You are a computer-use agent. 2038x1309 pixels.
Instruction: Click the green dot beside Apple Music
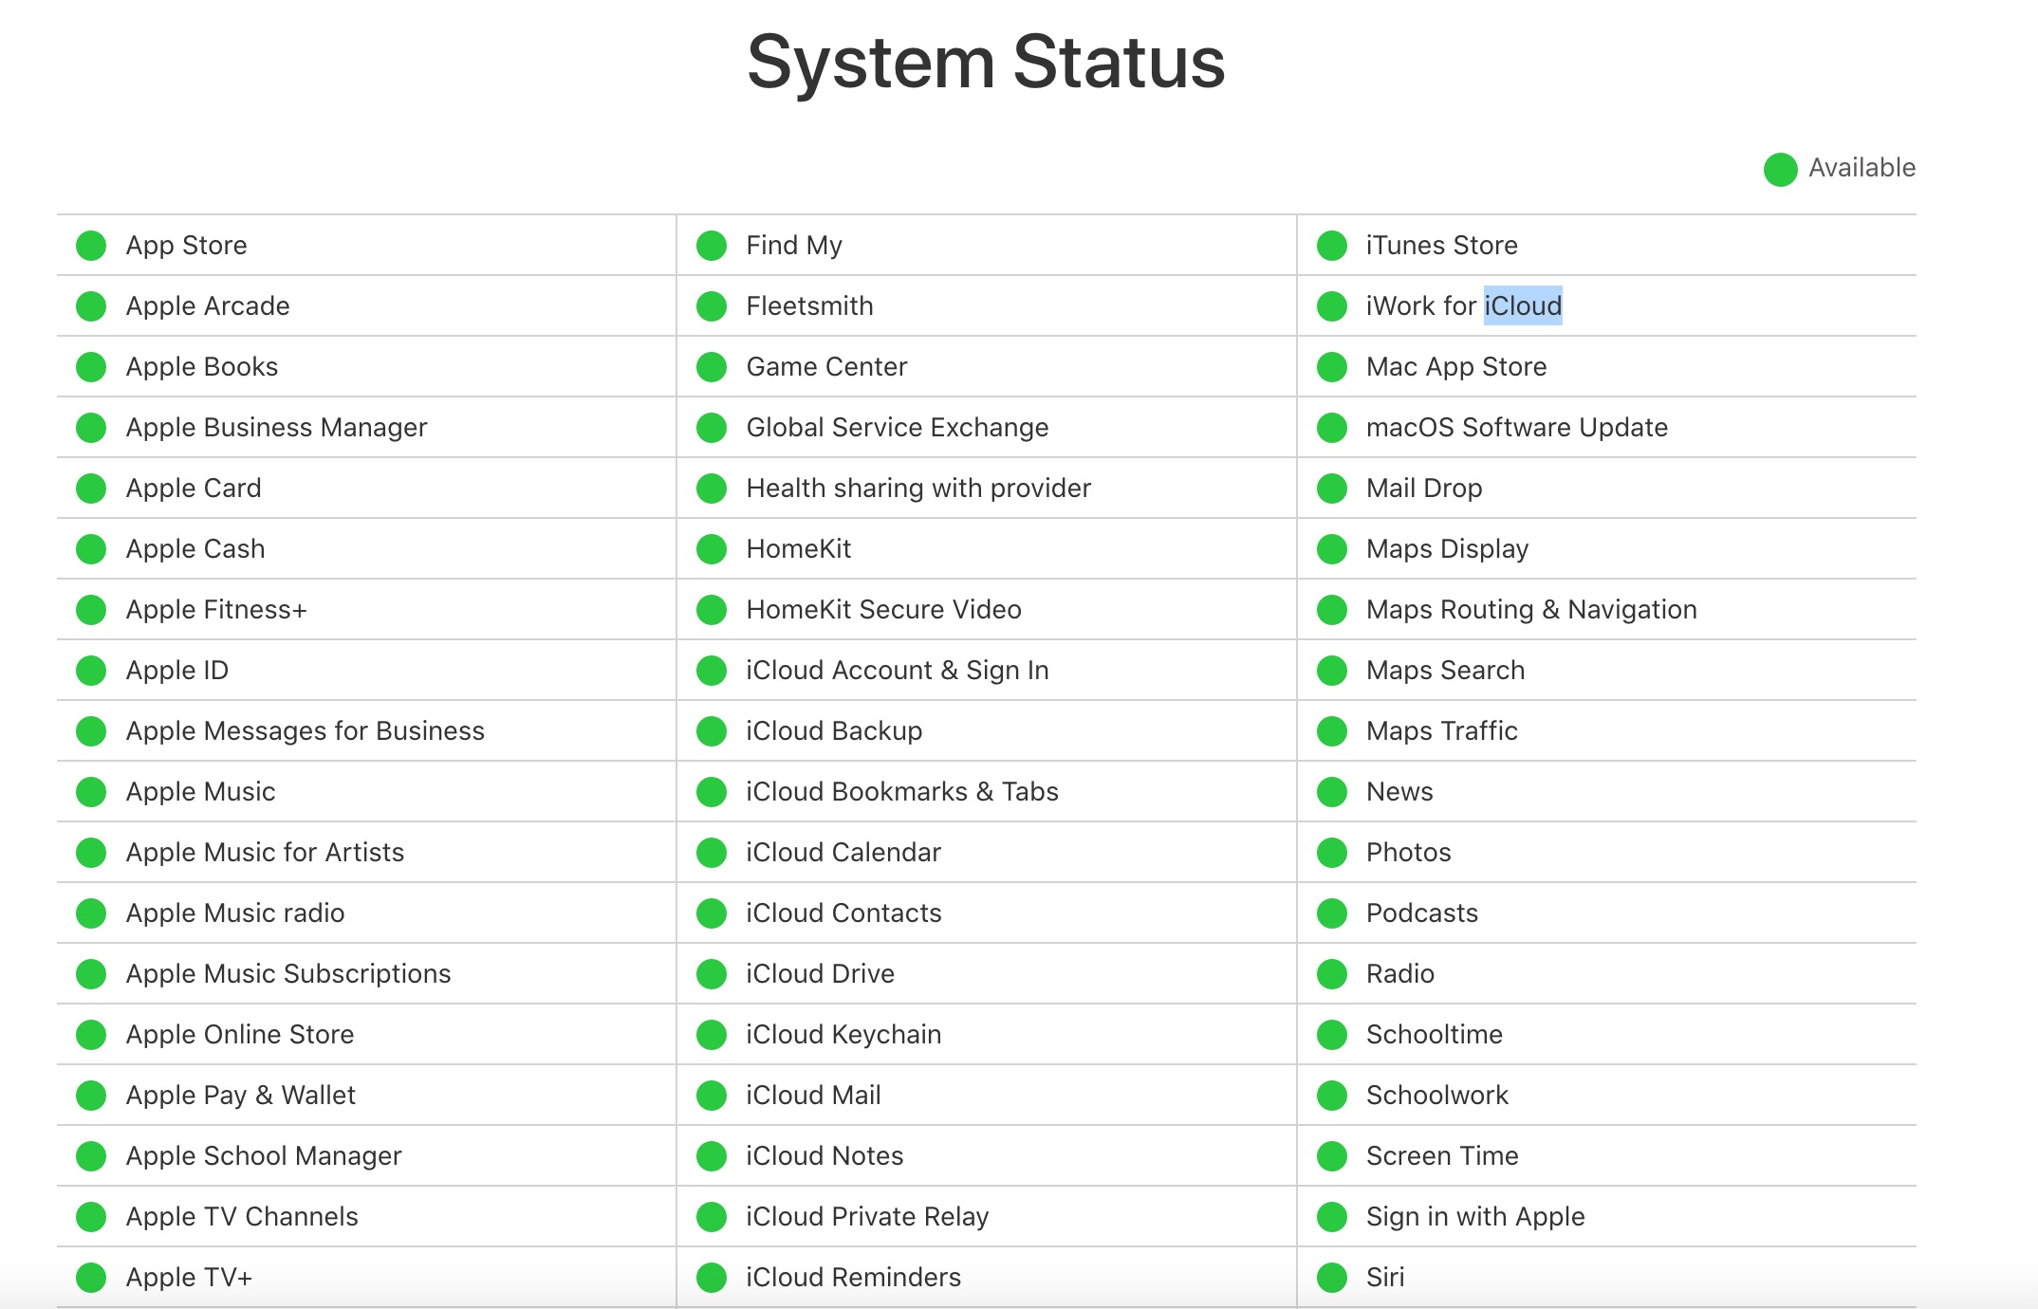91,792
